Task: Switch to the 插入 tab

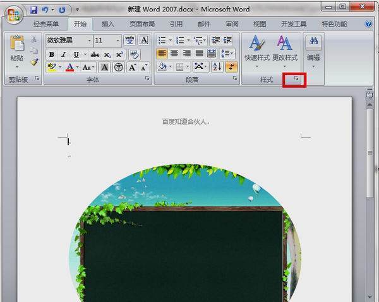Action: [x=108, y=24]
